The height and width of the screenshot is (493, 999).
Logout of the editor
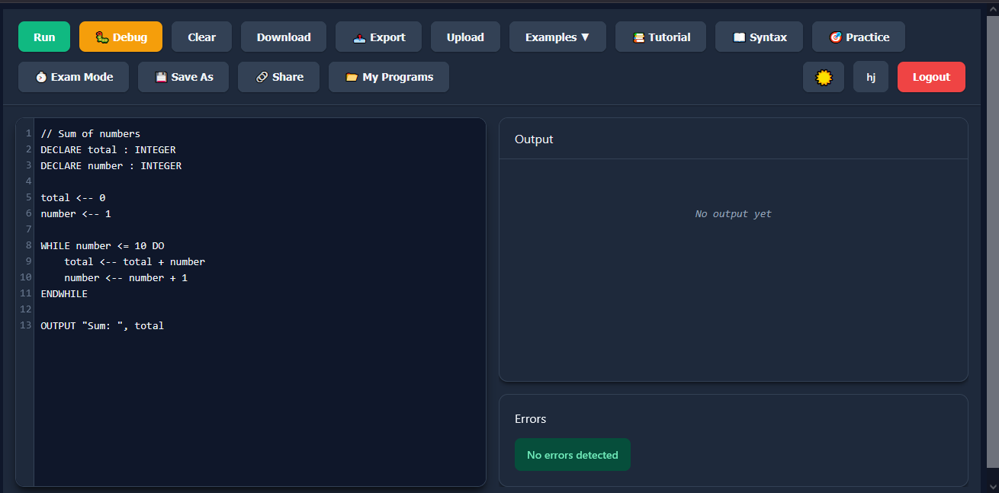931,76
